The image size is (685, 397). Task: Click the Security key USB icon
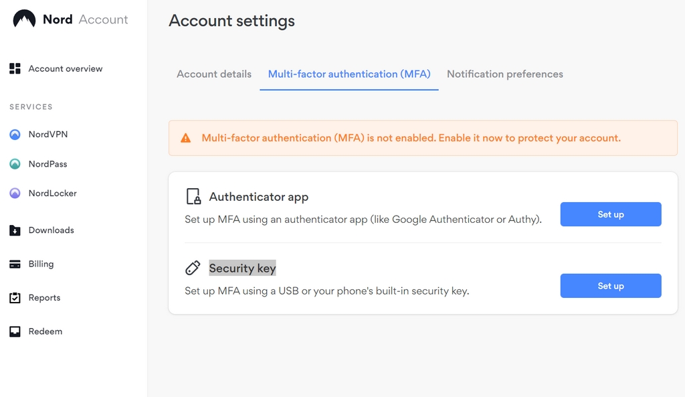pyautogui.click(x=193, y=268)
